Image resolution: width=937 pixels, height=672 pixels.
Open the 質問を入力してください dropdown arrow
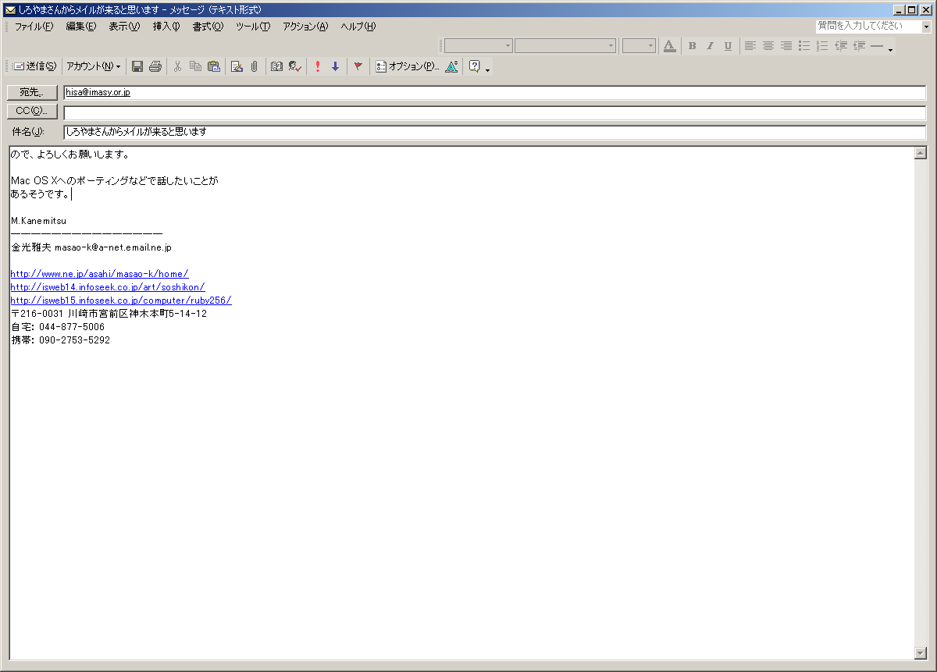[926, 27]
